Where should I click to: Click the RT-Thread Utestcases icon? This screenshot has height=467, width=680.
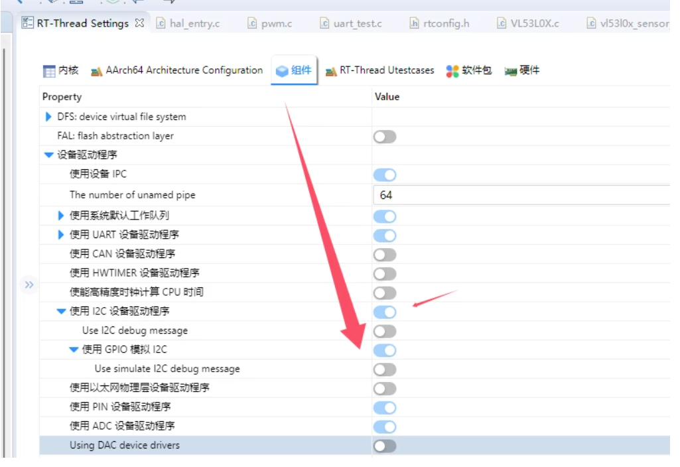pos(331,71)
